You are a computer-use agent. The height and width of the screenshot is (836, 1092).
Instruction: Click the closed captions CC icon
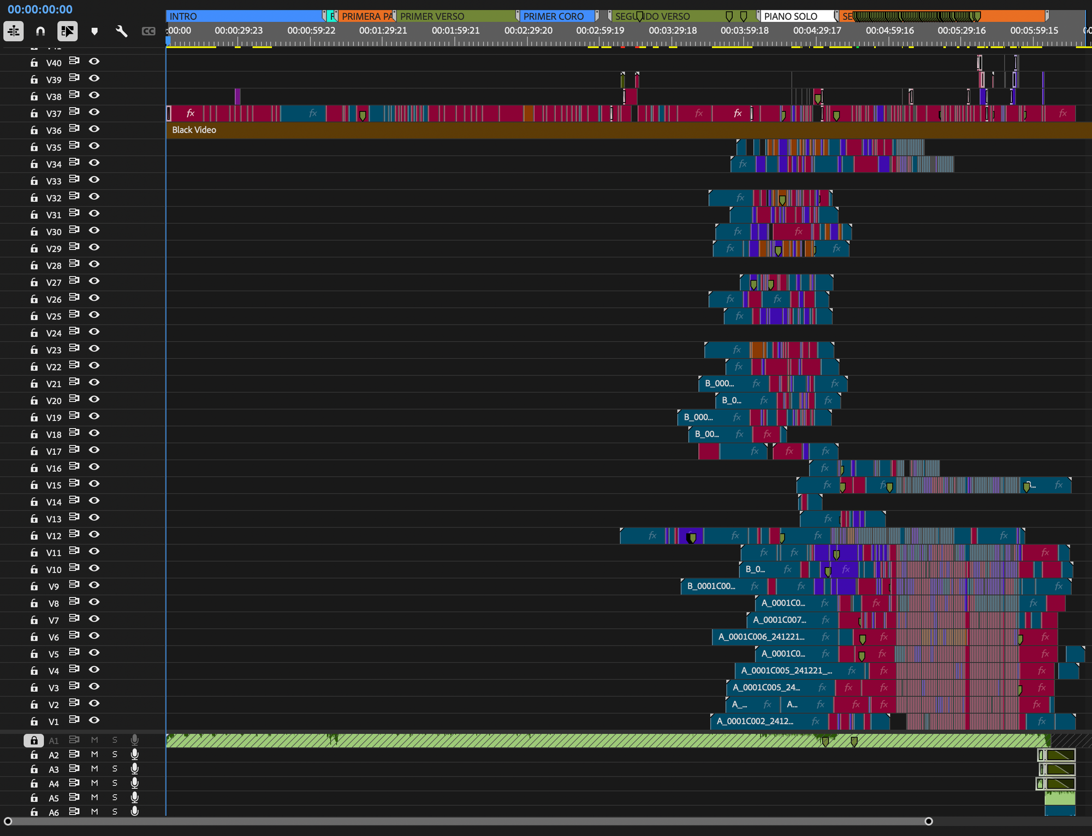[148, 31]
